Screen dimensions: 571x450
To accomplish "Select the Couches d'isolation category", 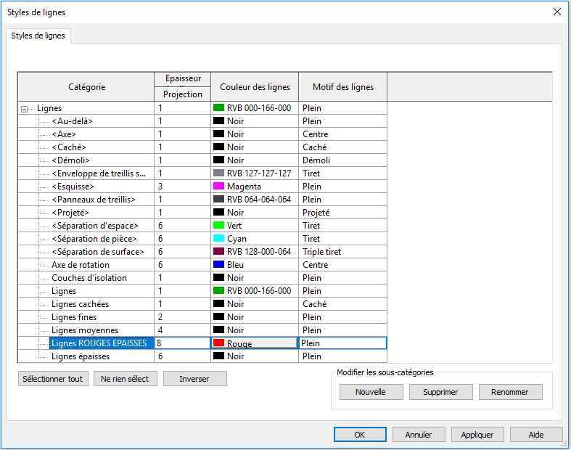I will click(89, 278).
